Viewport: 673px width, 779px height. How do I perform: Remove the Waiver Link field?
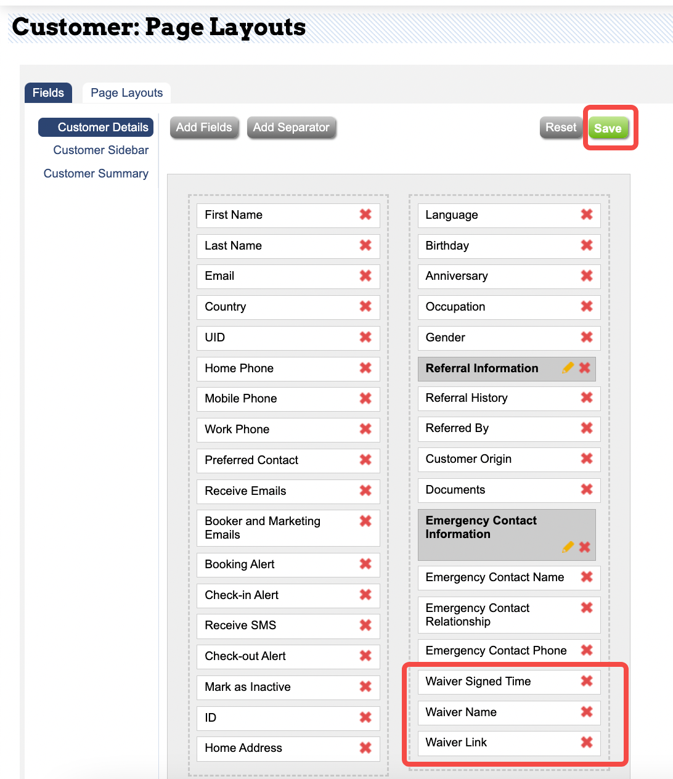click(587, 742)
